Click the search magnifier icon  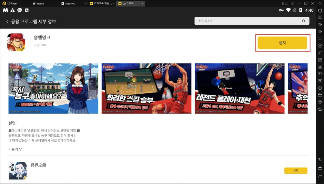[303, 21]
